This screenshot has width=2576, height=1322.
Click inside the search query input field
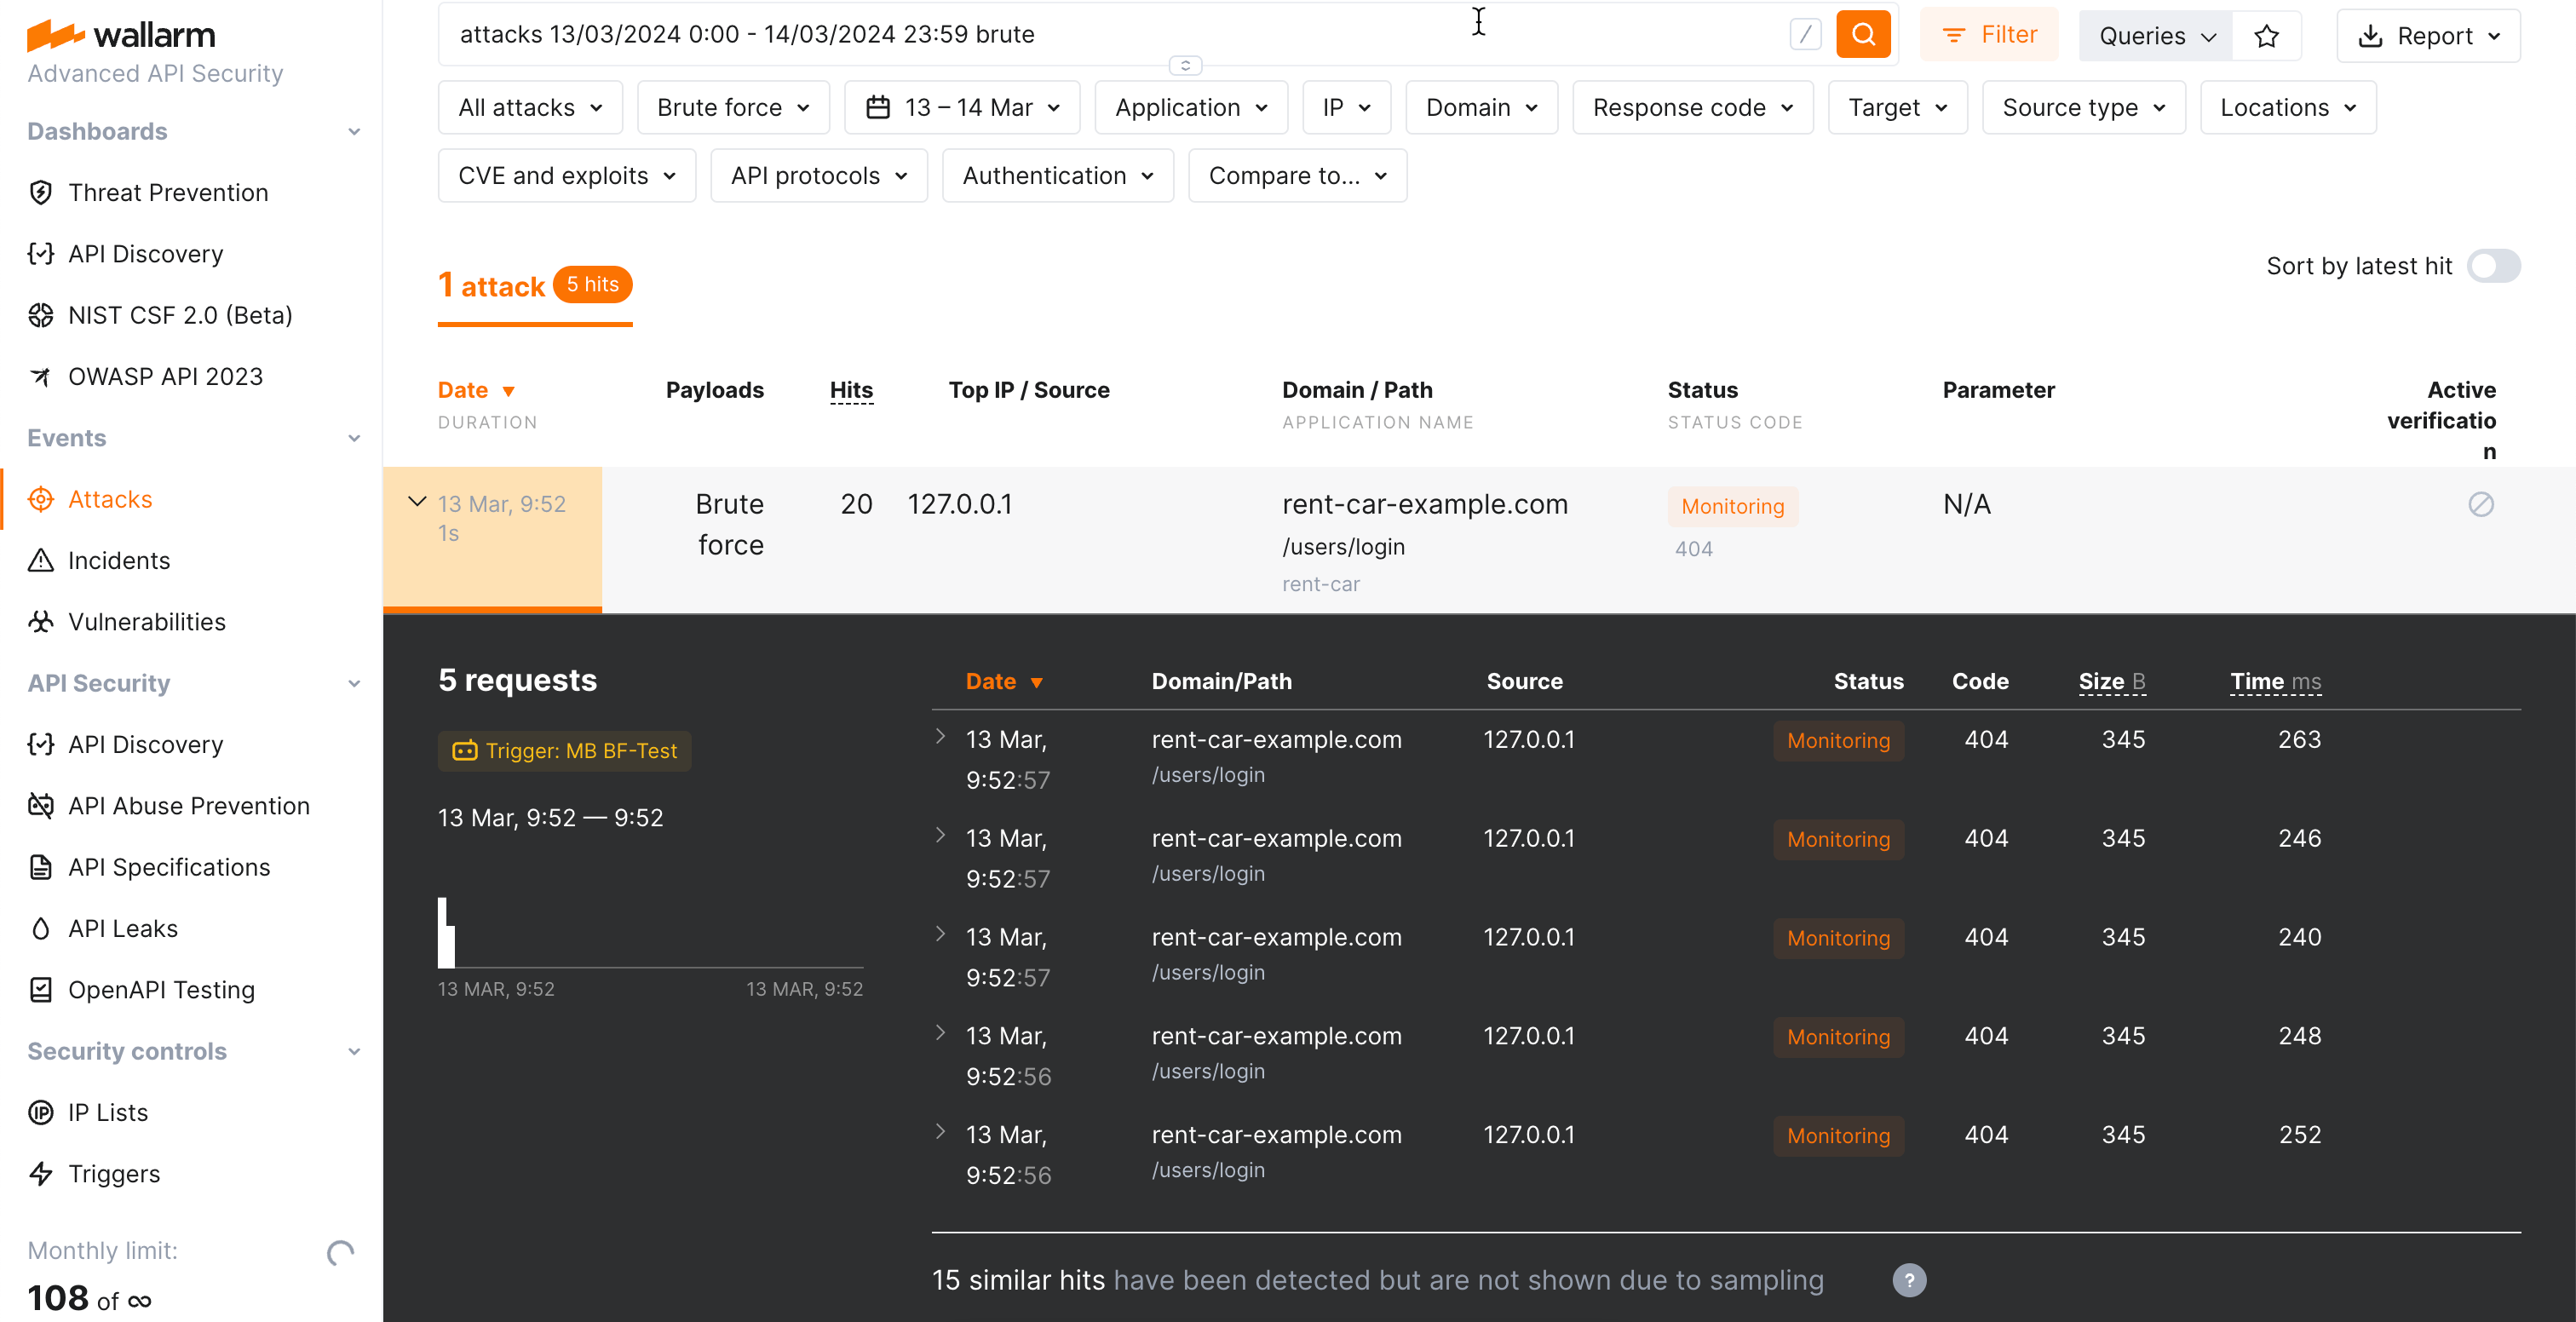[x=1100, y=33]
